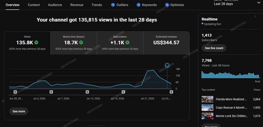The height and width of the screenshot is (127, 263).
Task: Click the Top content heading
Action: [208, 90]
